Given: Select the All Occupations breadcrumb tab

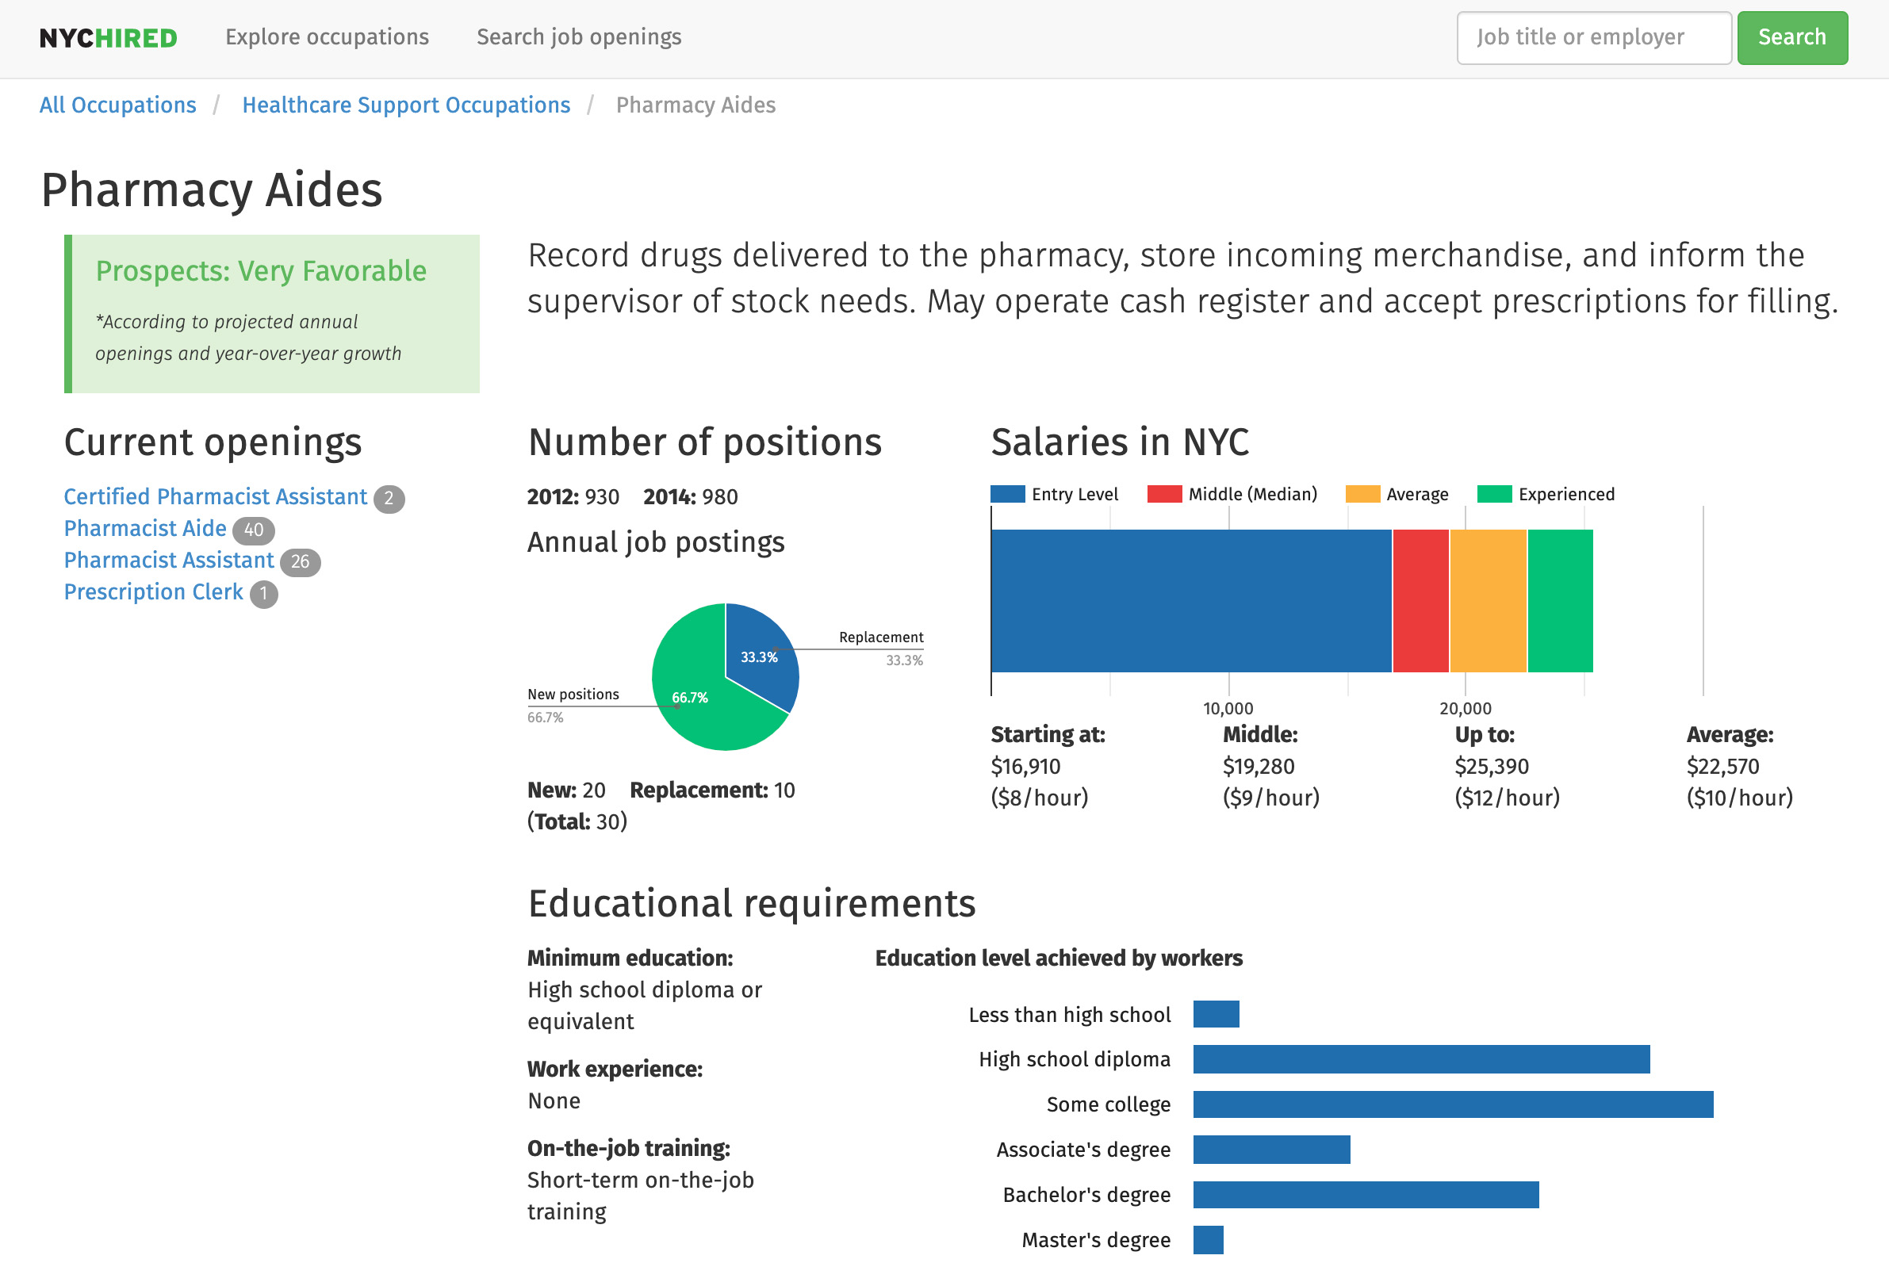Looking at the screenshot, I should (118, 105).
